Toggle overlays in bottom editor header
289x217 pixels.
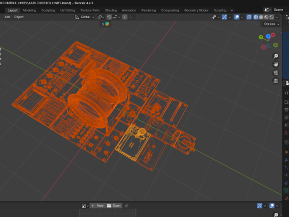point(272,206)
